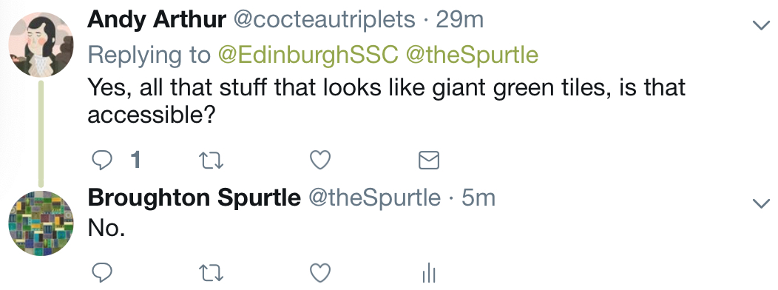
Task: View tweet activity analytics icon
Action: (x=429, y=273)
